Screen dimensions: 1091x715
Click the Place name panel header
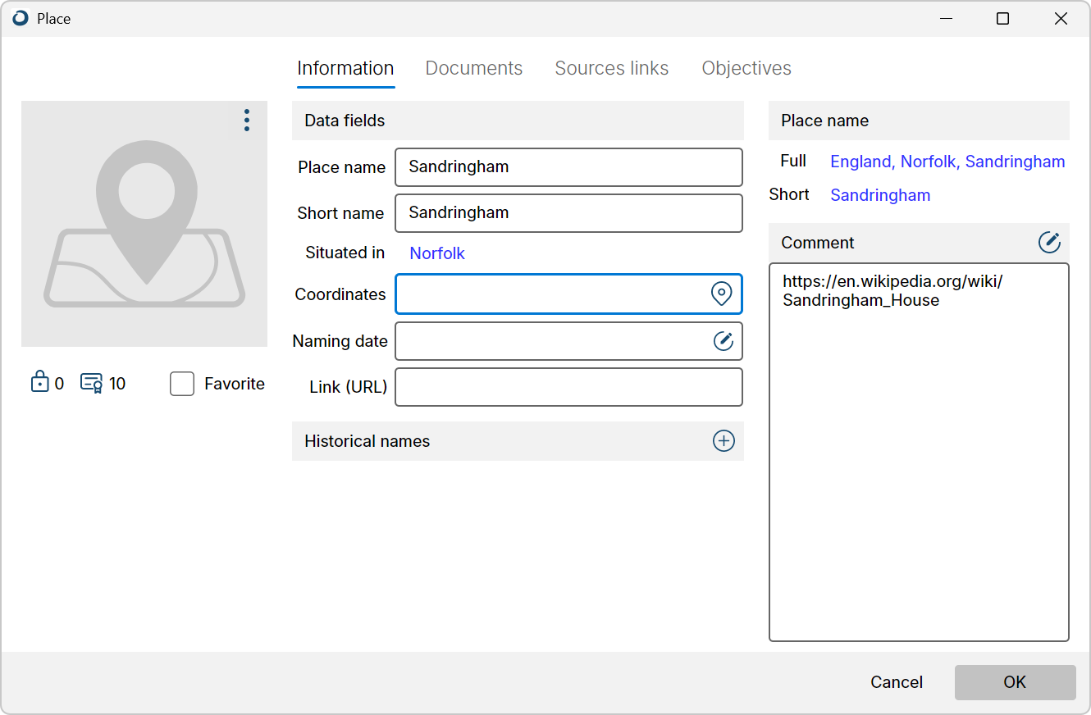coord(919,121)
